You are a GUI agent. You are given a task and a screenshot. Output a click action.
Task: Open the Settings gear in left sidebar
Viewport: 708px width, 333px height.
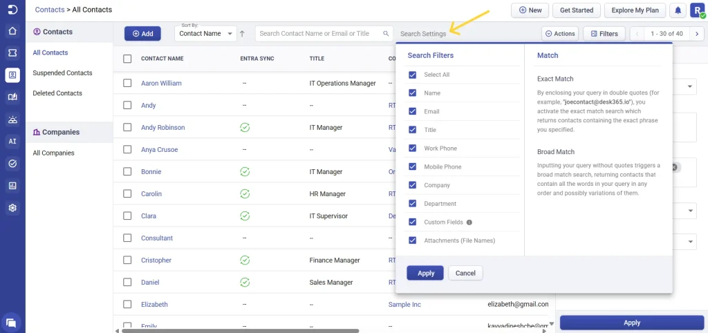click(x=12, y=207)
